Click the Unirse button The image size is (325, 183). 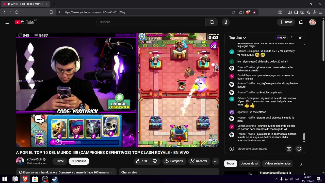click(x=60, y=161)
